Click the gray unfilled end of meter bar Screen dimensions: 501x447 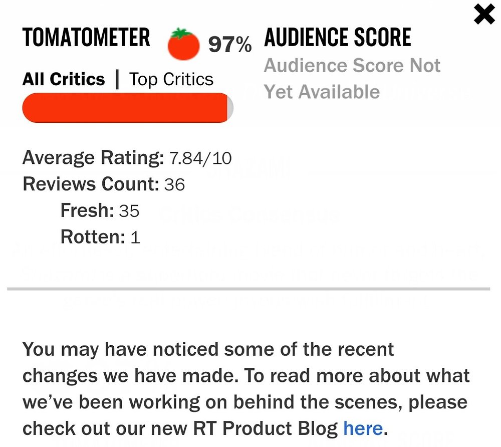coord(230,108)
